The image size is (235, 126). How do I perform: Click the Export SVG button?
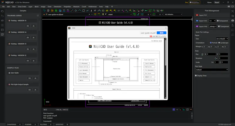point(202,21)
